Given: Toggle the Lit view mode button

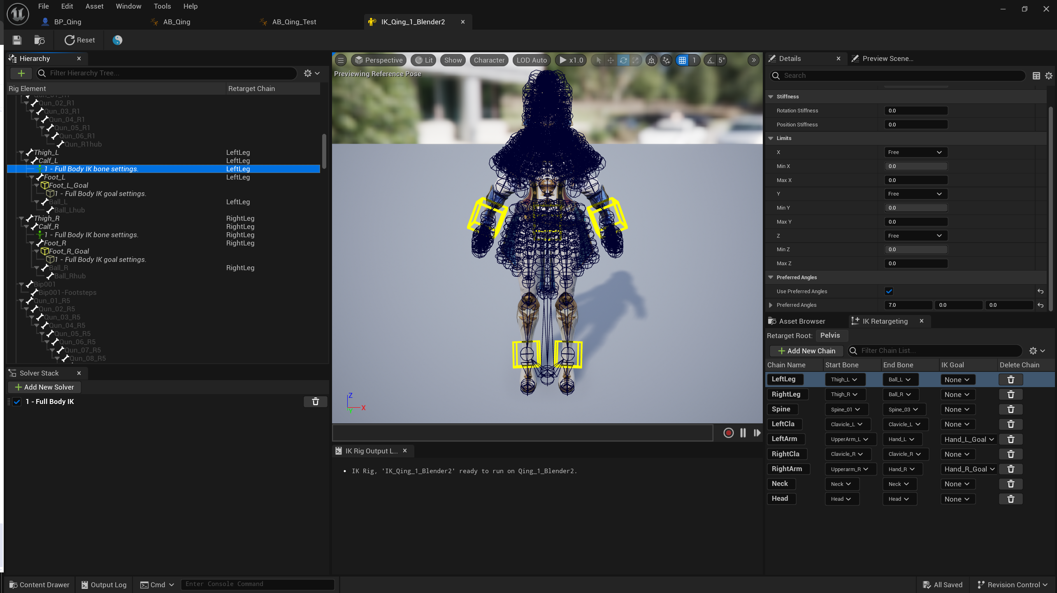Looking at the screenshot, I should pyautogui.click(x=424, y=60).
